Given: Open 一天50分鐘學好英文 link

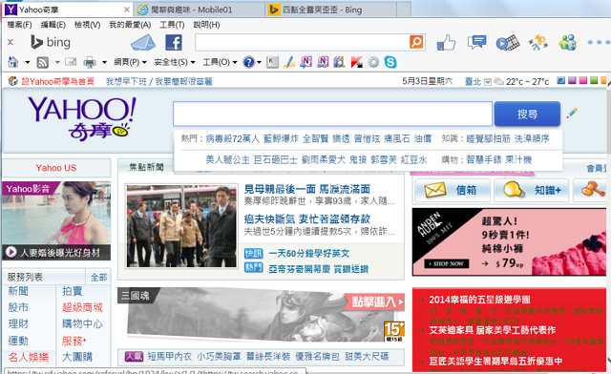Looking at the screenshot, I should 309,254.
